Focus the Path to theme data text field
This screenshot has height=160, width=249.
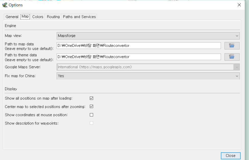[139, 57]
